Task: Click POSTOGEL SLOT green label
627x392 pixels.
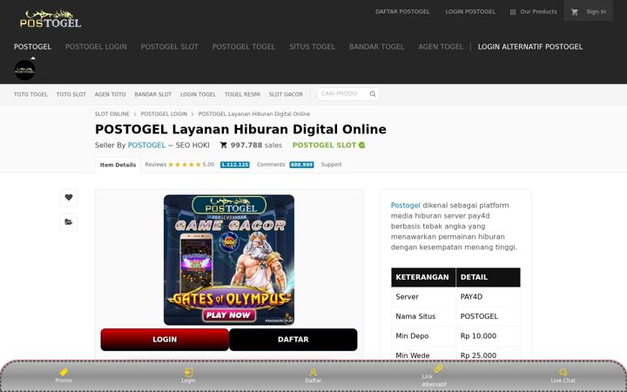Action: tap(324, 145)
